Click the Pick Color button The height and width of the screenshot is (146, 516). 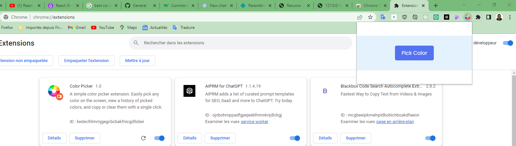click(x=414, y=53)
